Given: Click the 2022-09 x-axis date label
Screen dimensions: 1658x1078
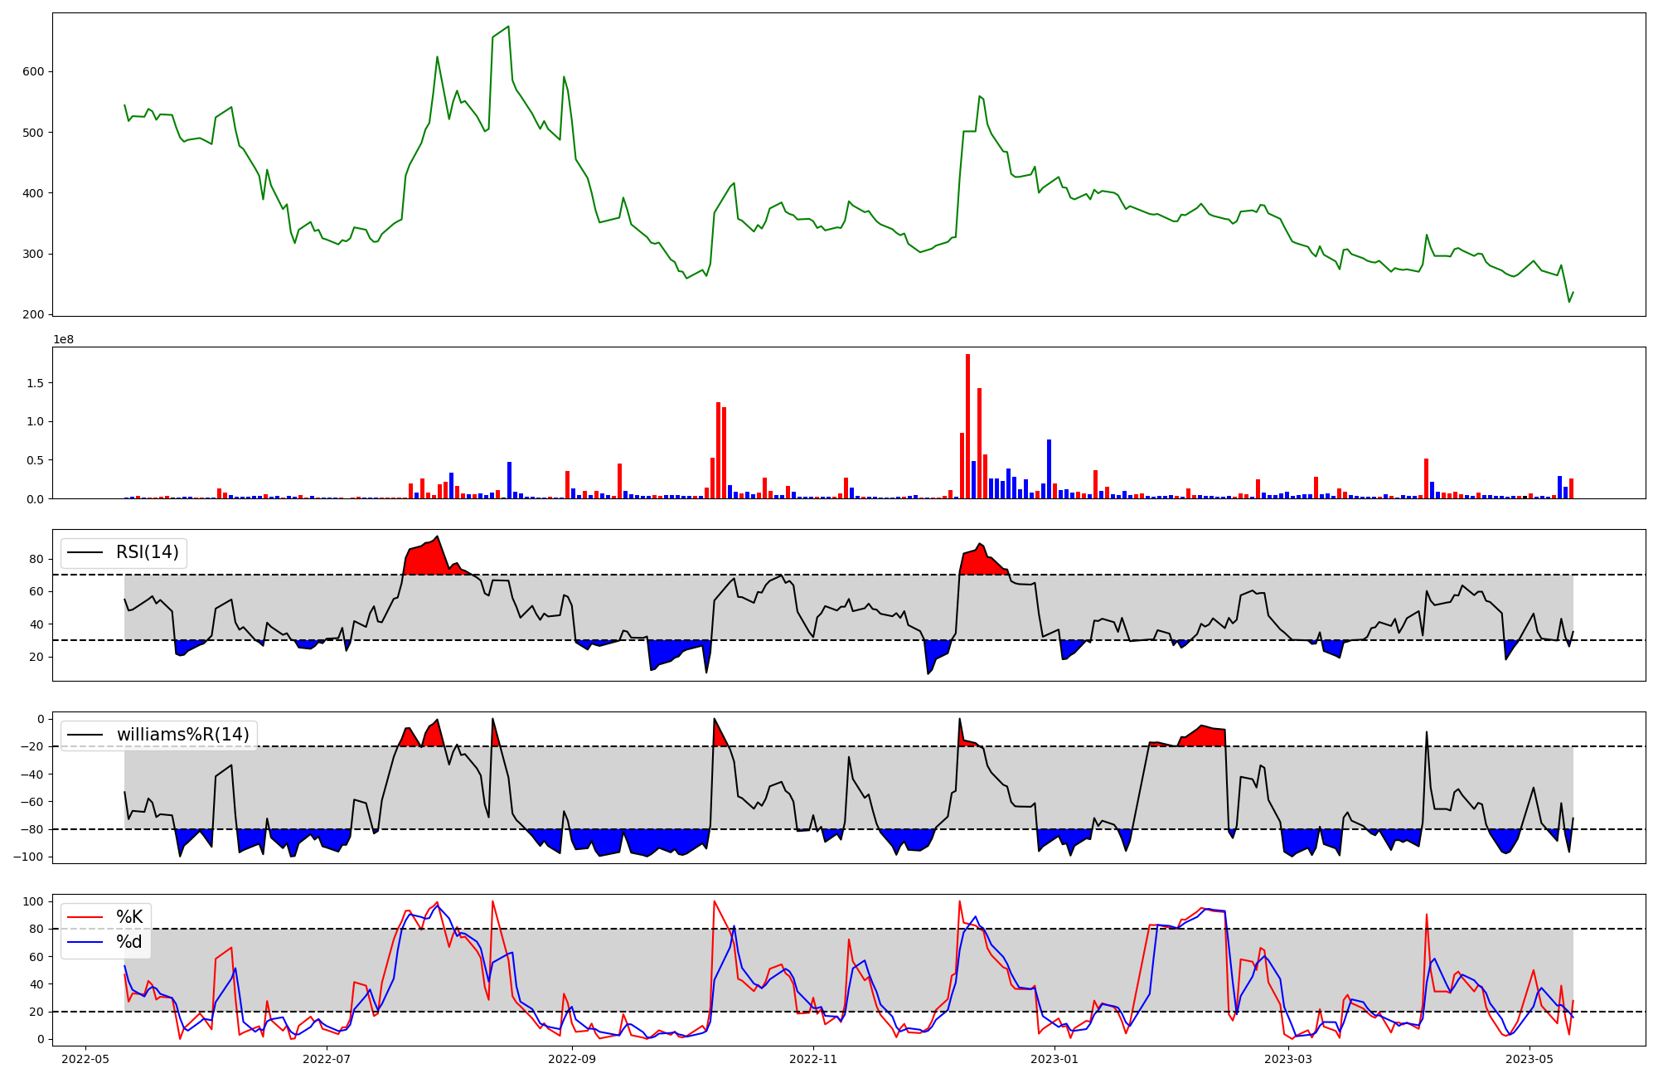Looking at the screenshot, I should click(572, 1059).
